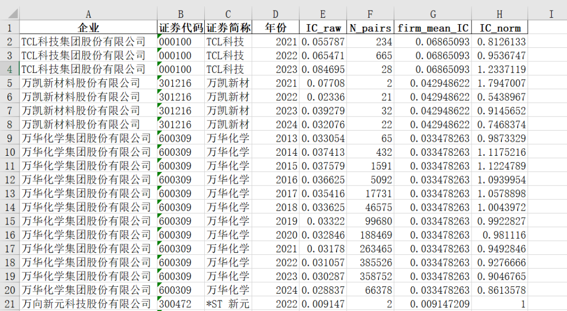Click the select-all corner above row numbers
Image resolution: width=567 pixels, height=311 pixels.
point(9,14)
